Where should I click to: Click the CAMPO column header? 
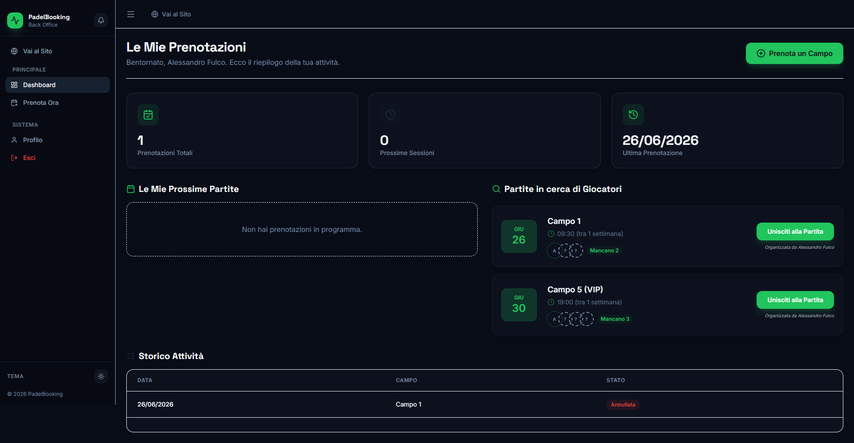coord(407,380)
